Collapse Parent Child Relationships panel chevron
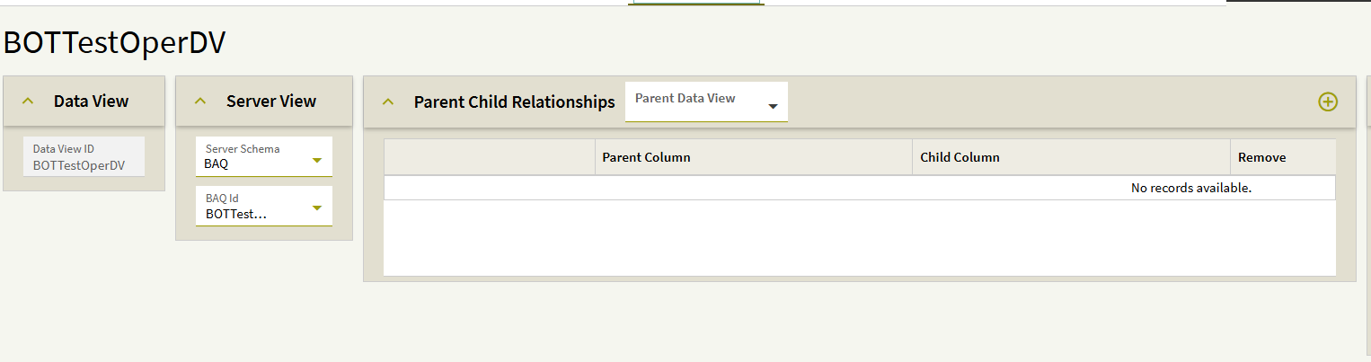The width and height of the screenshot is (1371, 362). tap(388, 102)
